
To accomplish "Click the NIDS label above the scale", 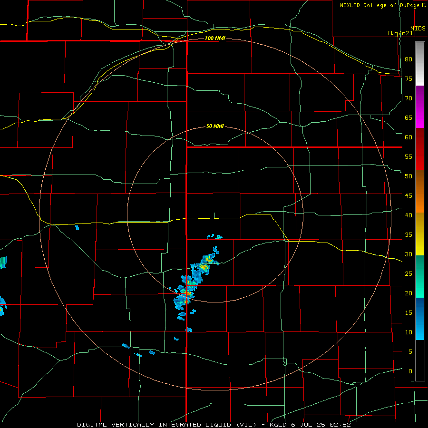I will 418,29.
